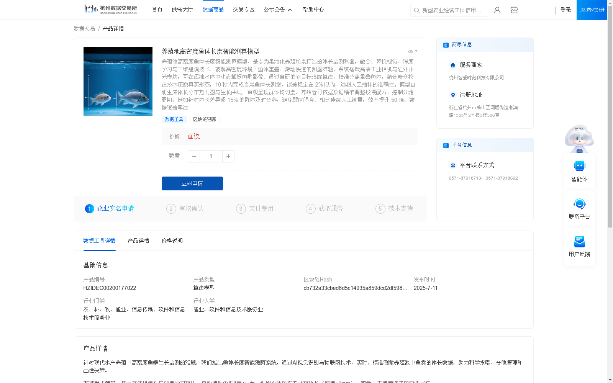Click the search magnifier icon
Screen dimensions: 613x383
pyautogui.click(x=416, y=10)
